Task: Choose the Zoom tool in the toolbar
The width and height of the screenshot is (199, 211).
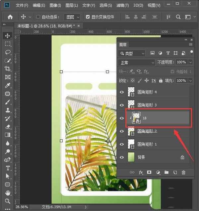Action: [x=7, y=201]
